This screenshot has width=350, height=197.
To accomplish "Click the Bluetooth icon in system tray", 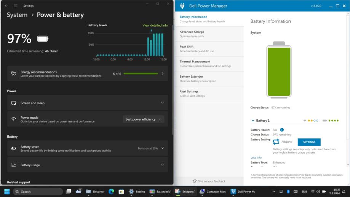I will [288, 191].
